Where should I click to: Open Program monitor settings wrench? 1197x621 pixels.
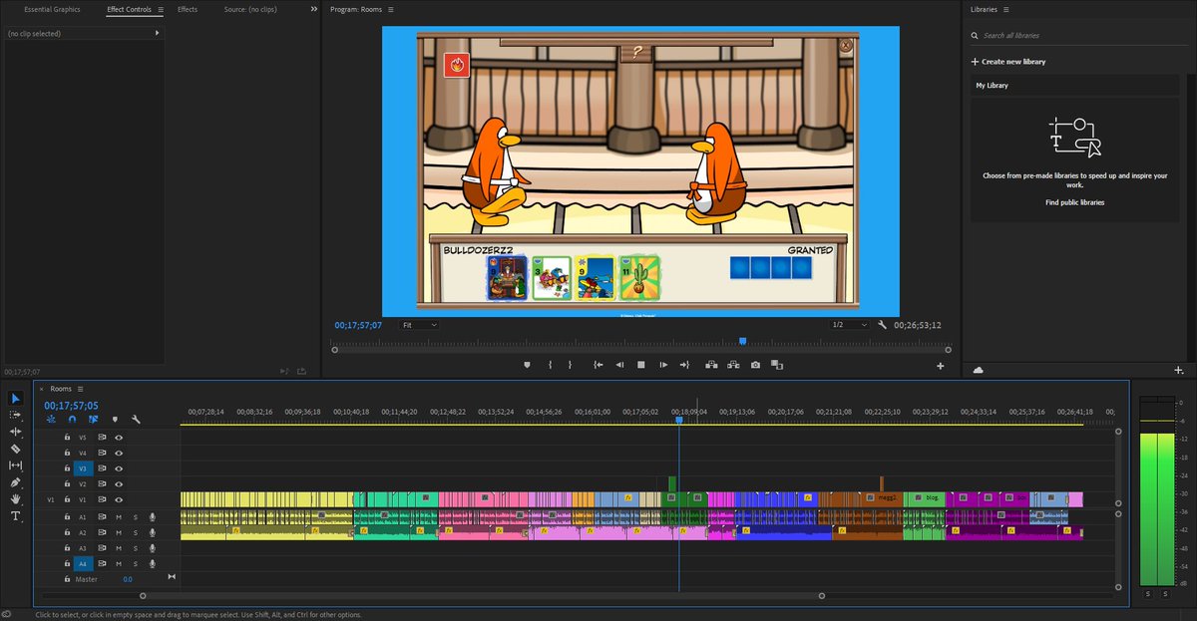[x=882, y=325]
